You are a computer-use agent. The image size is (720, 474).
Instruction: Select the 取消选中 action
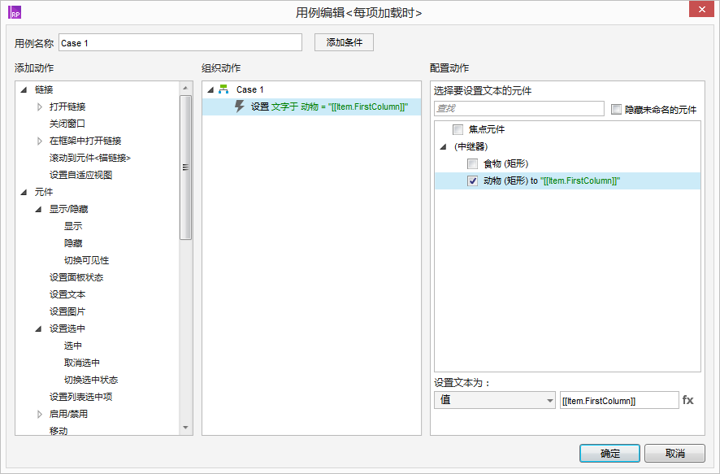pos(82,363)
